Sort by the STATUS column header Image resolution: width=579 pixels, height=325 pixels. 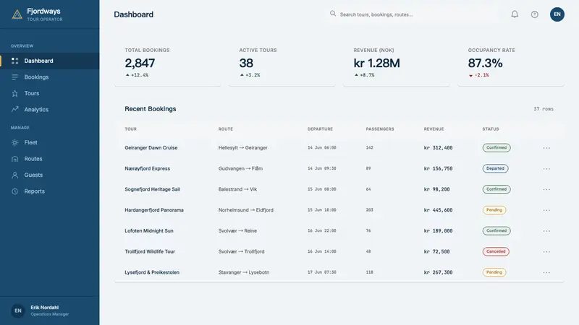[491, 129]
